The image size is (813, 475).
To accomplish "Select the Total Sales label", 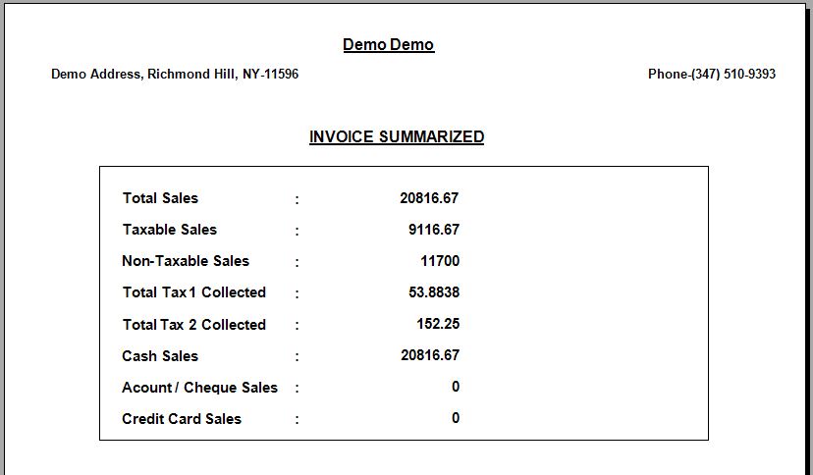I will (160, 198).
